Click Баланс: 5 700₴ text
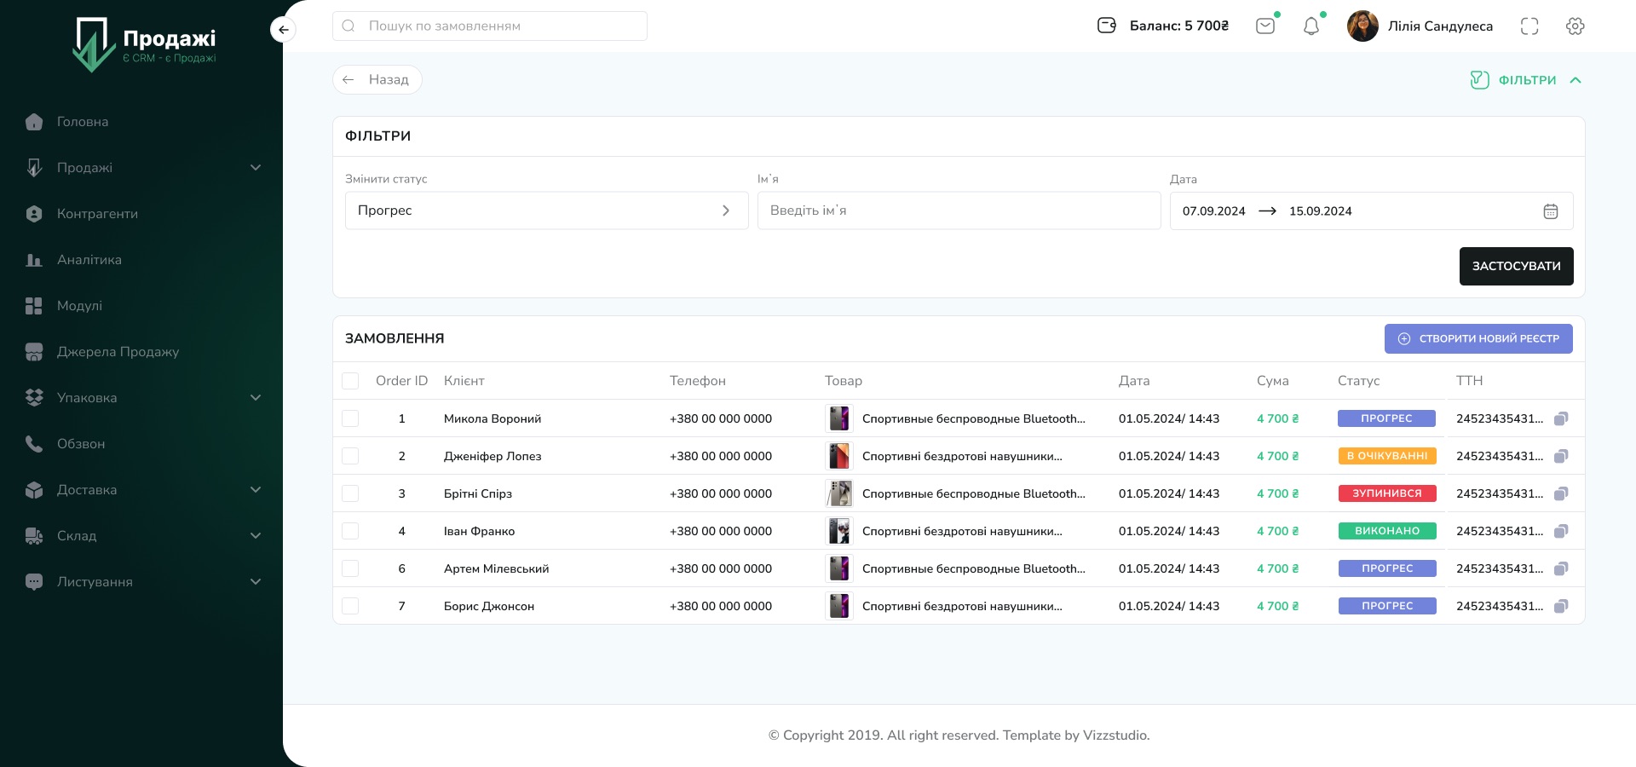 (x=1179, y=26)
